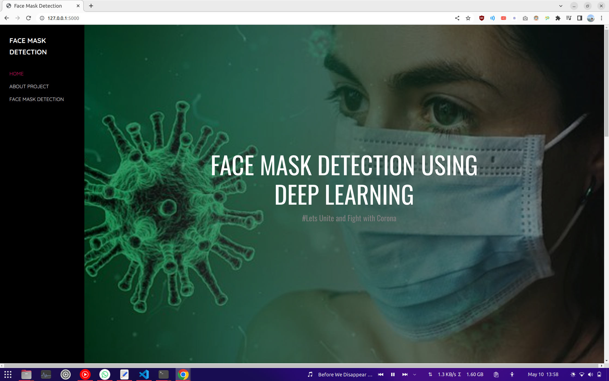Open the dictionary lookup extension

547,18
